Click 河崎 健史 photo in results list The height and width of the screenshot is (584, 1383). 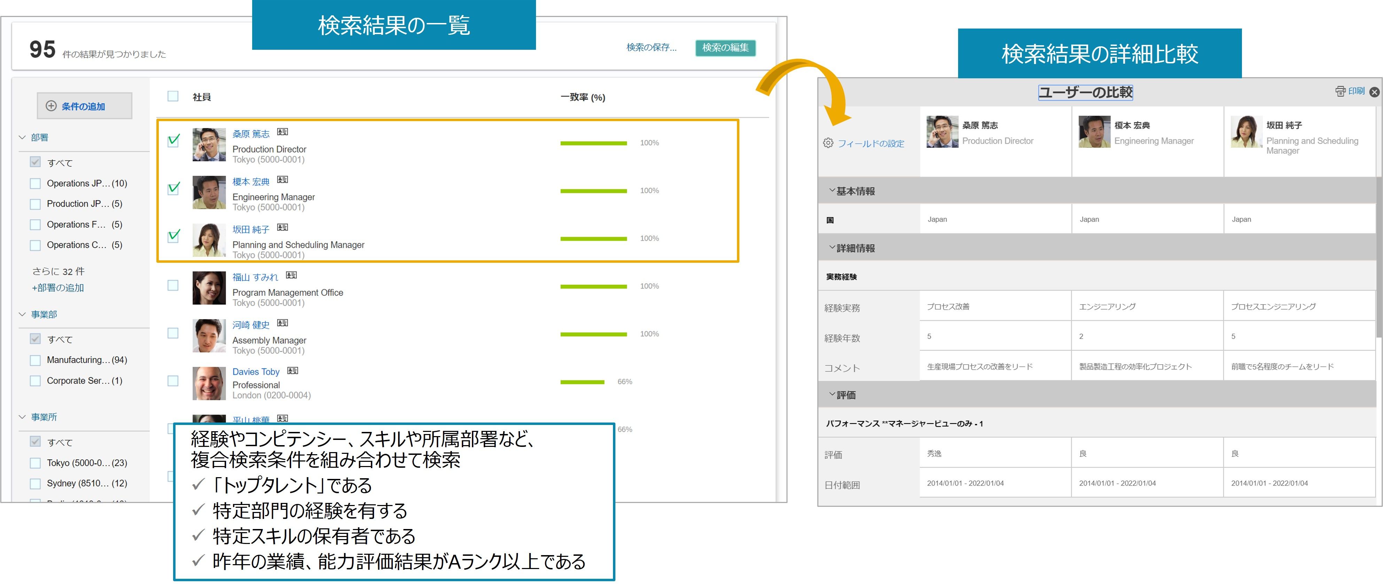click(x=209, y=336)
